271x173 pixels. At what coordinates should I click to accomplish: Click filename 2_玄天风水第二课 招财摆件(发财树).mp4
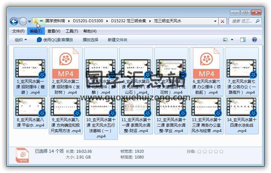click(x=66, y=87)
